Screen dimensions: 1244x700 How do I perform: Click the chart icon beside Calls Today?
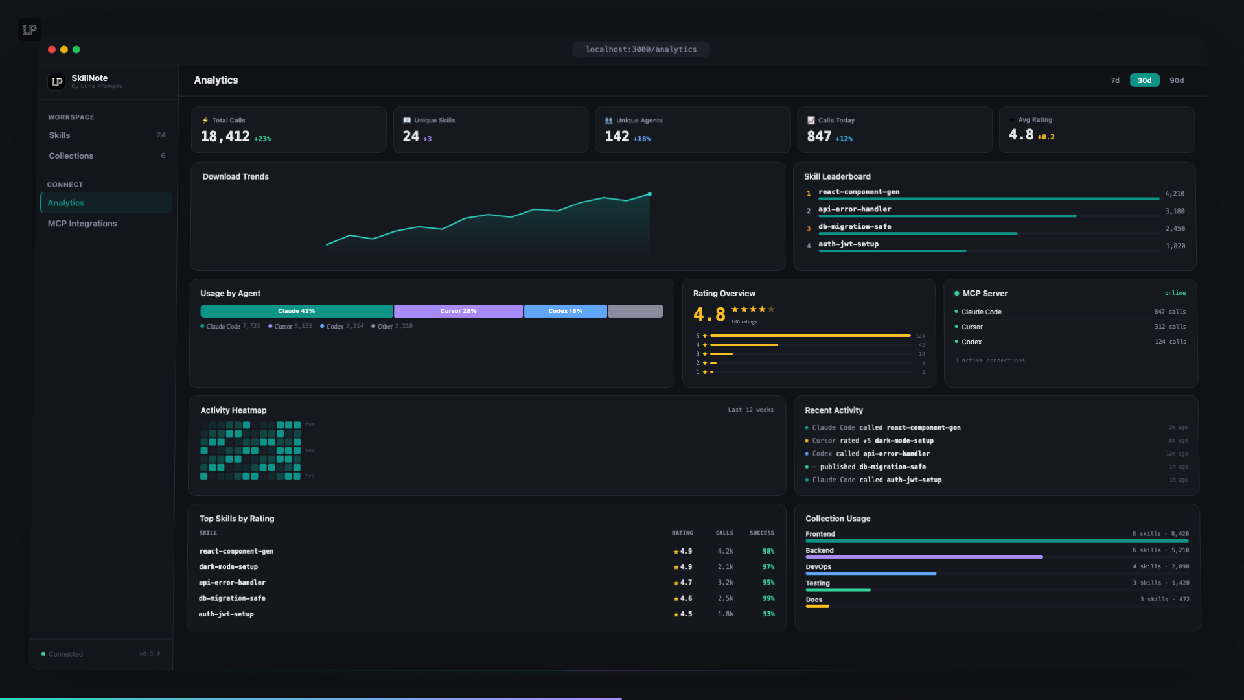811,121
